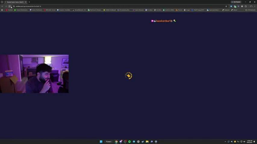Click the blue extension icon beside the star
257x144 pixels.
(x=231, y=6)
